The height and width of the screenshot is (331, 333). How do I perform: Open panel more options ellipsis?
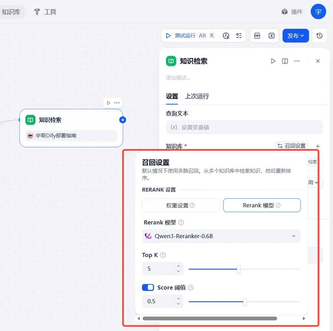tap(297, 61)
